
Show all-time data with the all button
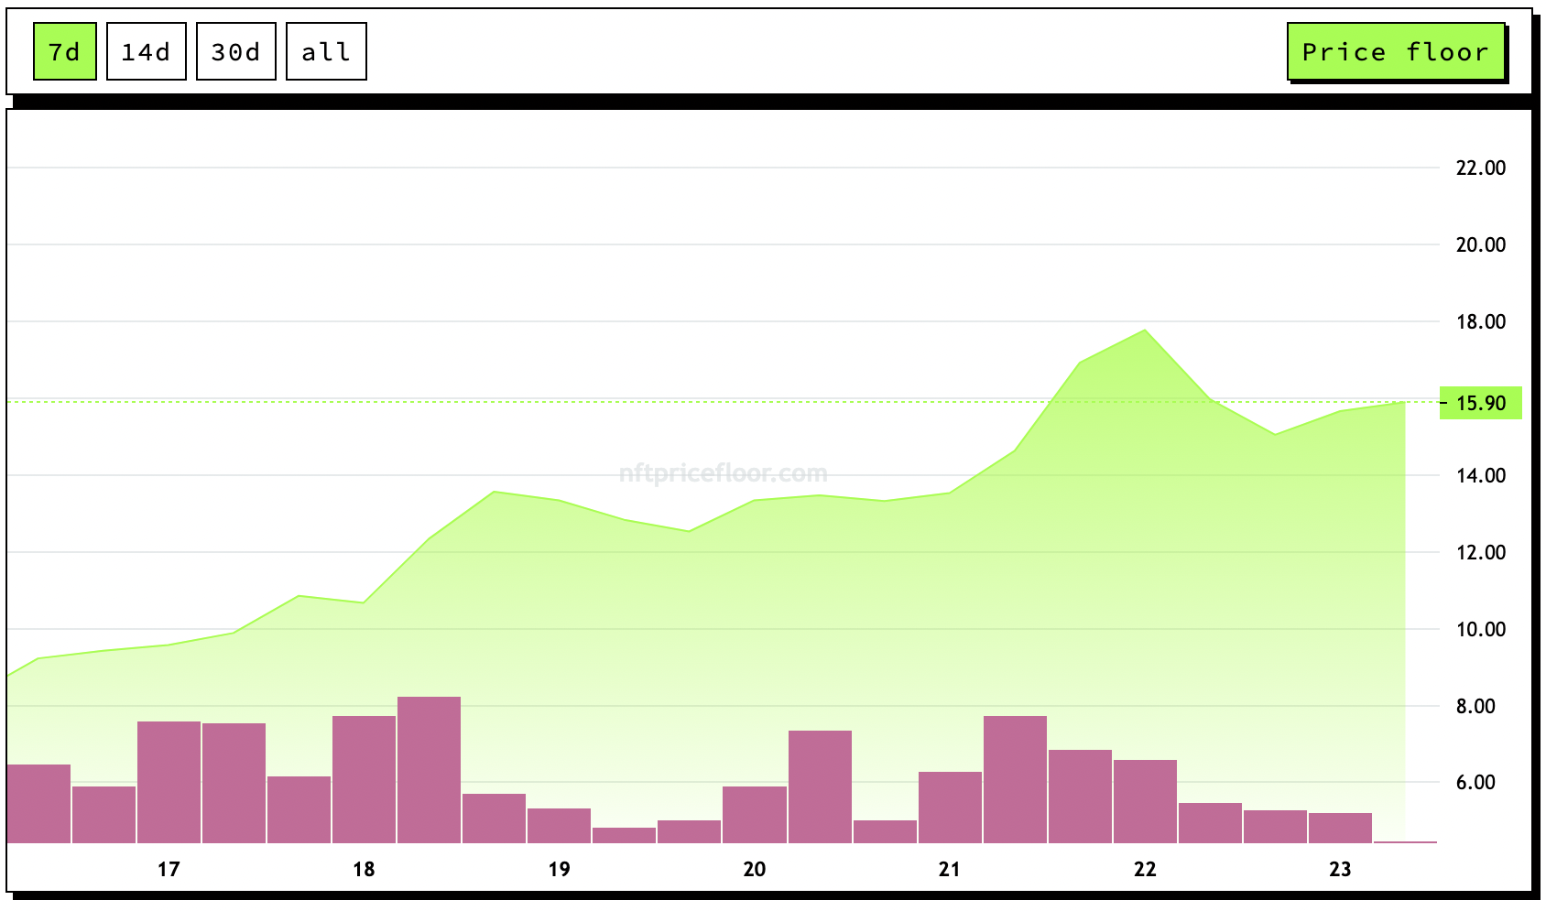pos(326,52)
